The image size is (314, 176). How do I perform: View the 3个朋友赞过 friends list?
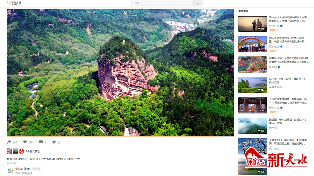coord(33,151)
